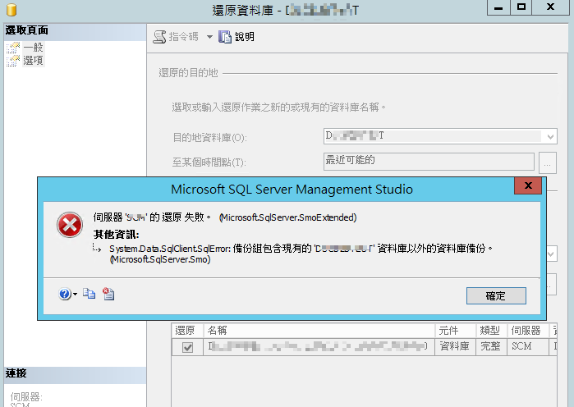Image resolution: width=574 pixels, height=407 pixels.
Task: Click the 連接 panel header
Action: [75, 374]
